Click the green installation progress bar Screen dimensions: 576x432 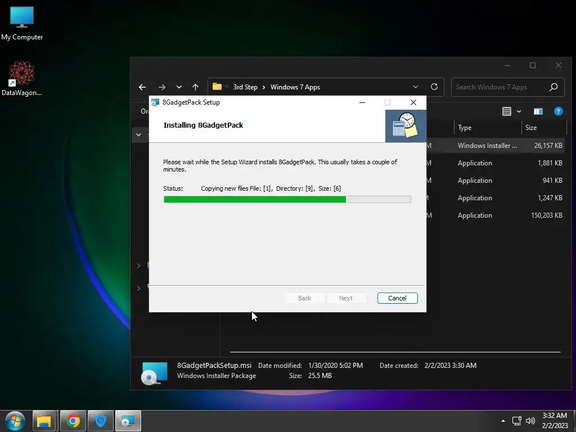point(287,200)
